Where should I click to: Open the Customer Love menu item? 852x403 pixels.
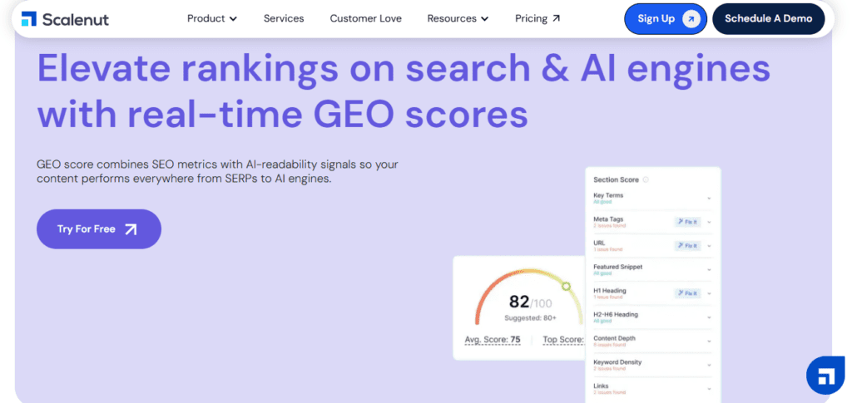coord(365,18)
